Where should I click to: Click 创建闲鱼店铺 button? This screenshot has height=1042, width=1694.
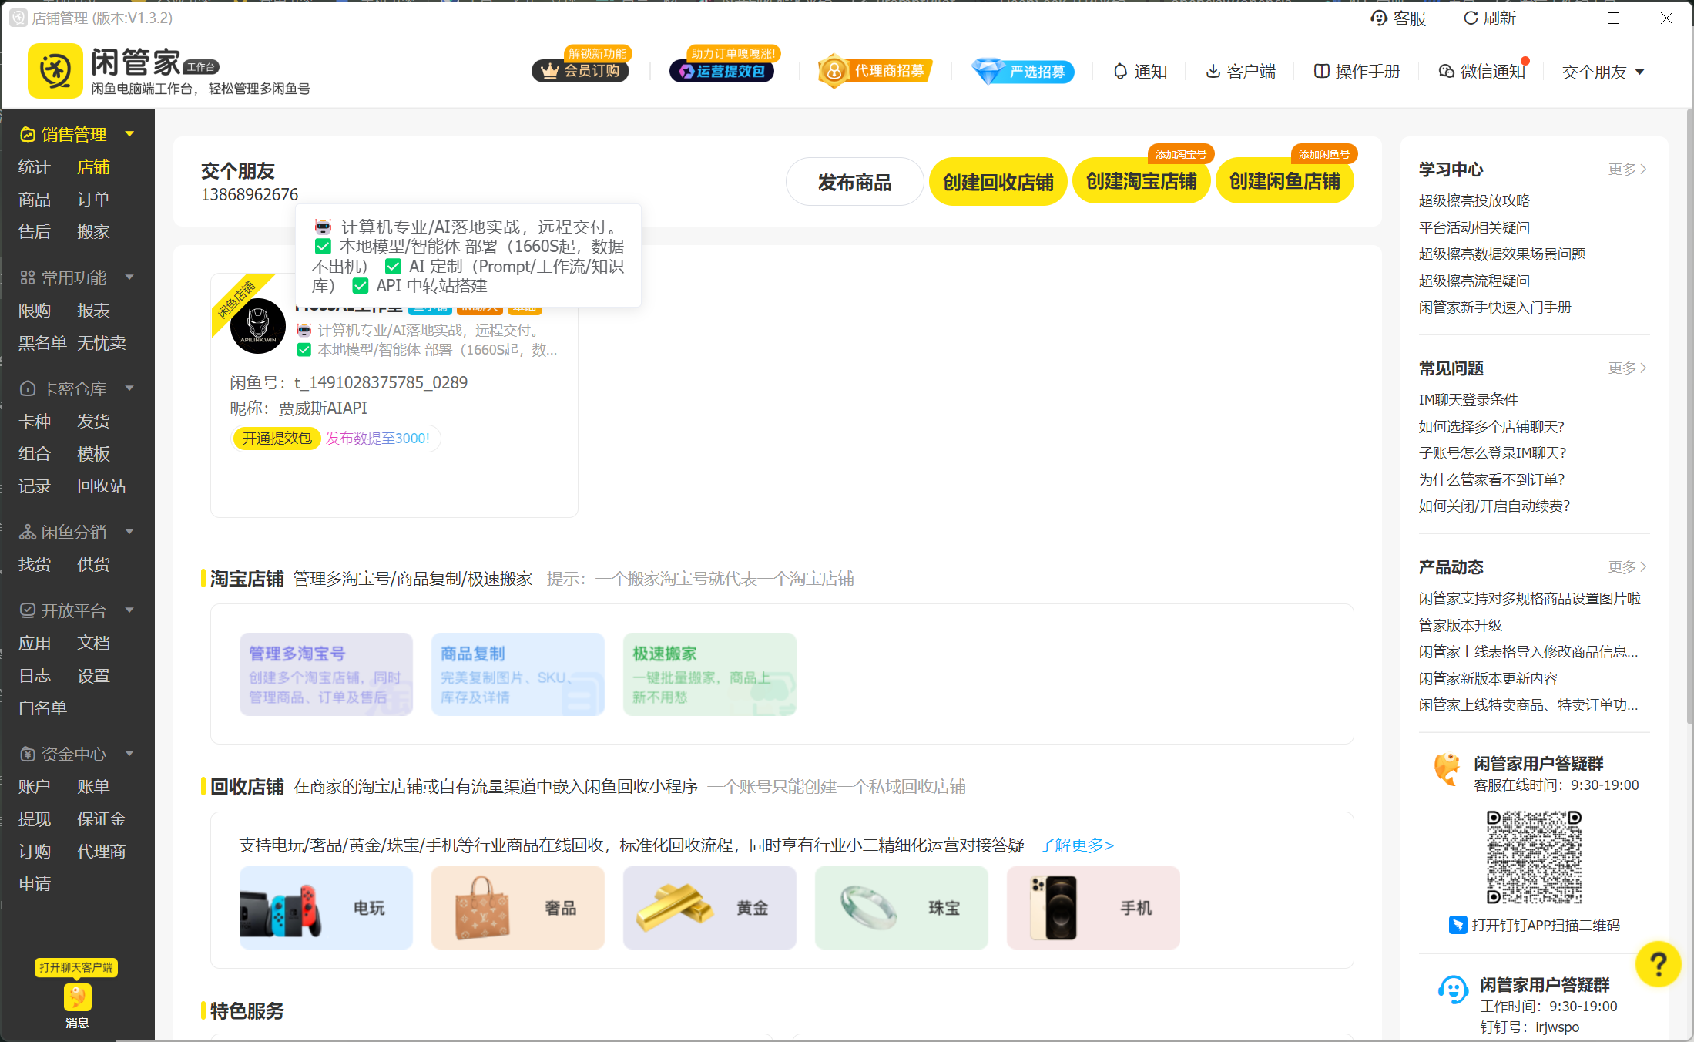tap(1284, 181)
